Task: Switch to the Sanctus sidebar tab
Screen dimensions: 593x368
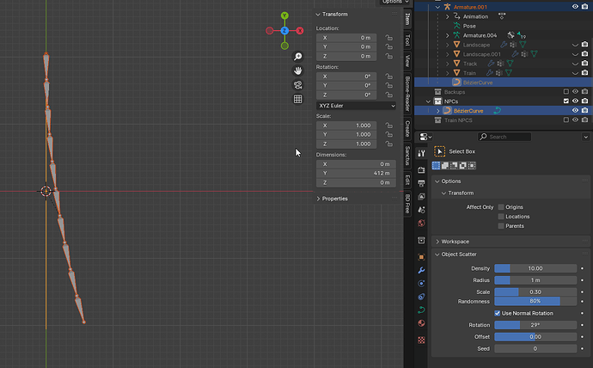Action: [x=407, y=156]
